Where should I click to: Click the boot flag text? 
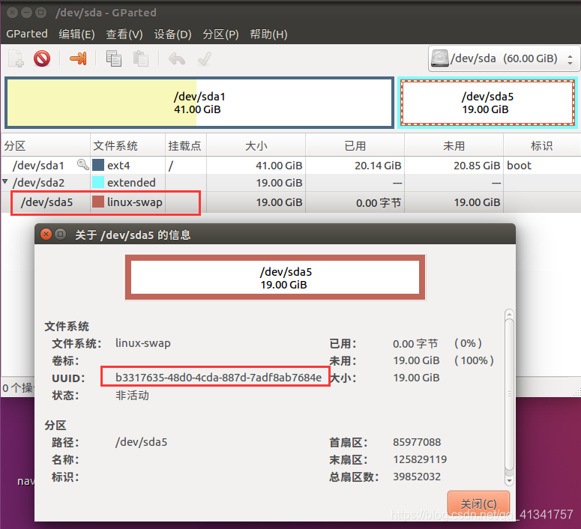[x=519, y=166]
